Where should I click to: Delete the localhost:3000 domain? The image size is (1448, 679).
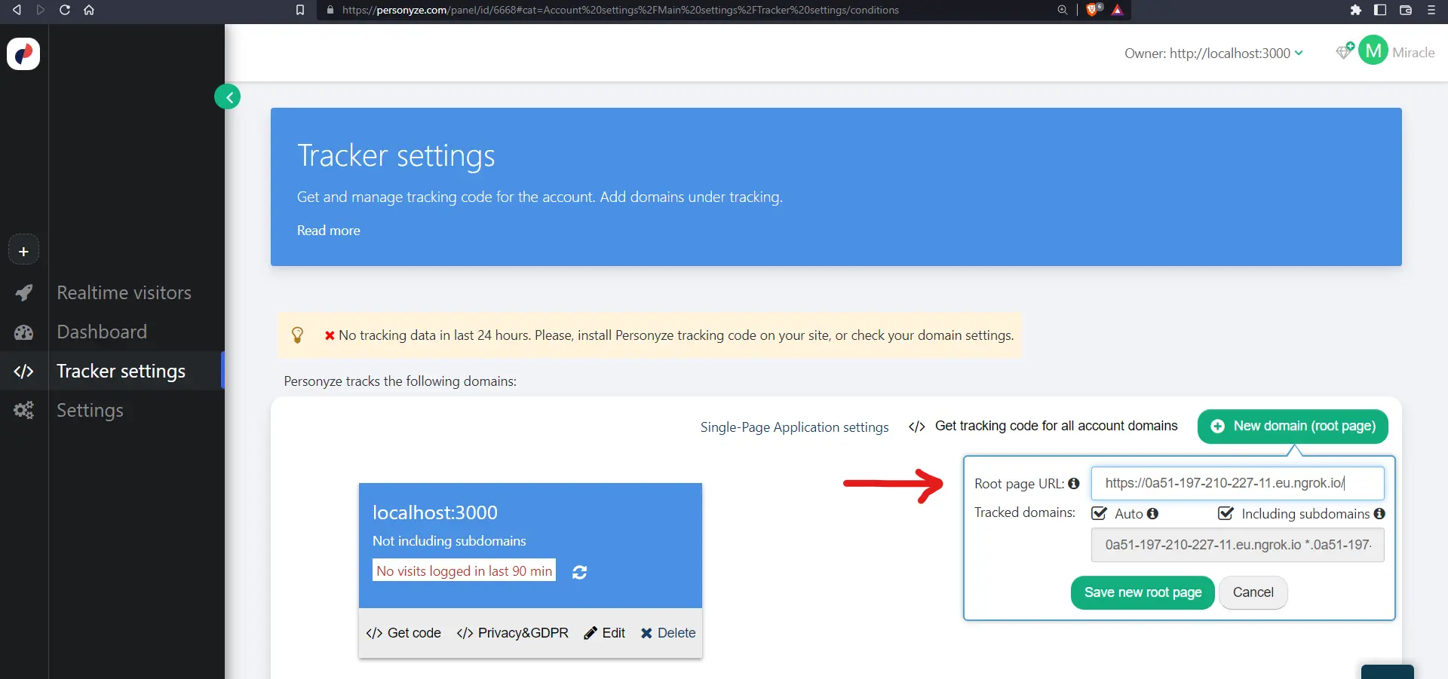point(668,633)
